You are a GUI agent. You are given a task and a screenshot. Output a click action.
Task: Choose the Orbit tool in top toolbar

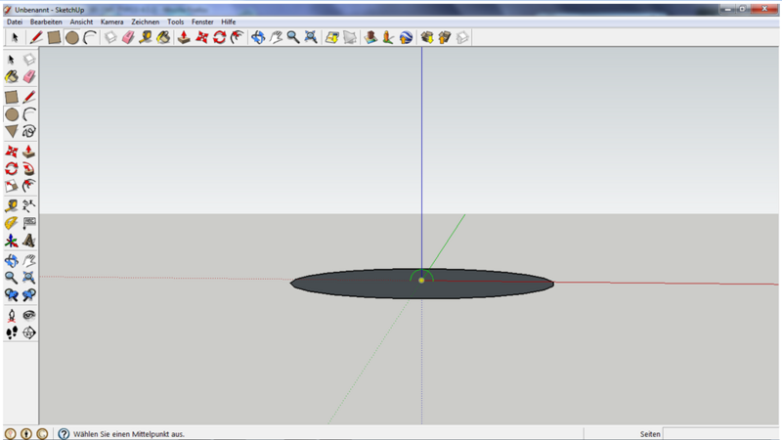point(258,37)
